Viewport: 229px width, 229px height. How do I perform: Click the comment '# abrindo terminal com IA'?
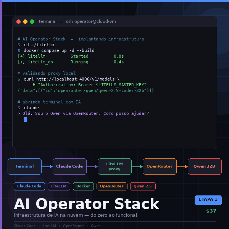49,102
